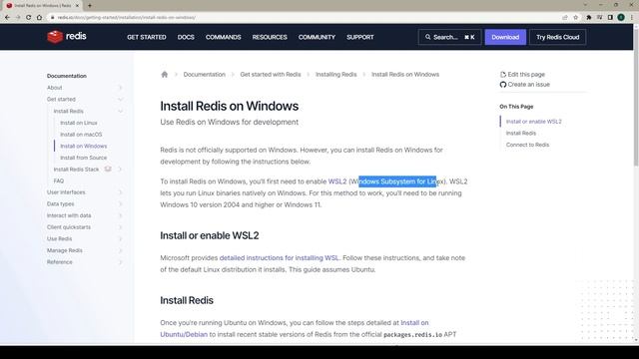Image resolution: width=639 pixels, height=359 pixels.
Task: Open the FAQ sidebar item
Action: (59, 180)
